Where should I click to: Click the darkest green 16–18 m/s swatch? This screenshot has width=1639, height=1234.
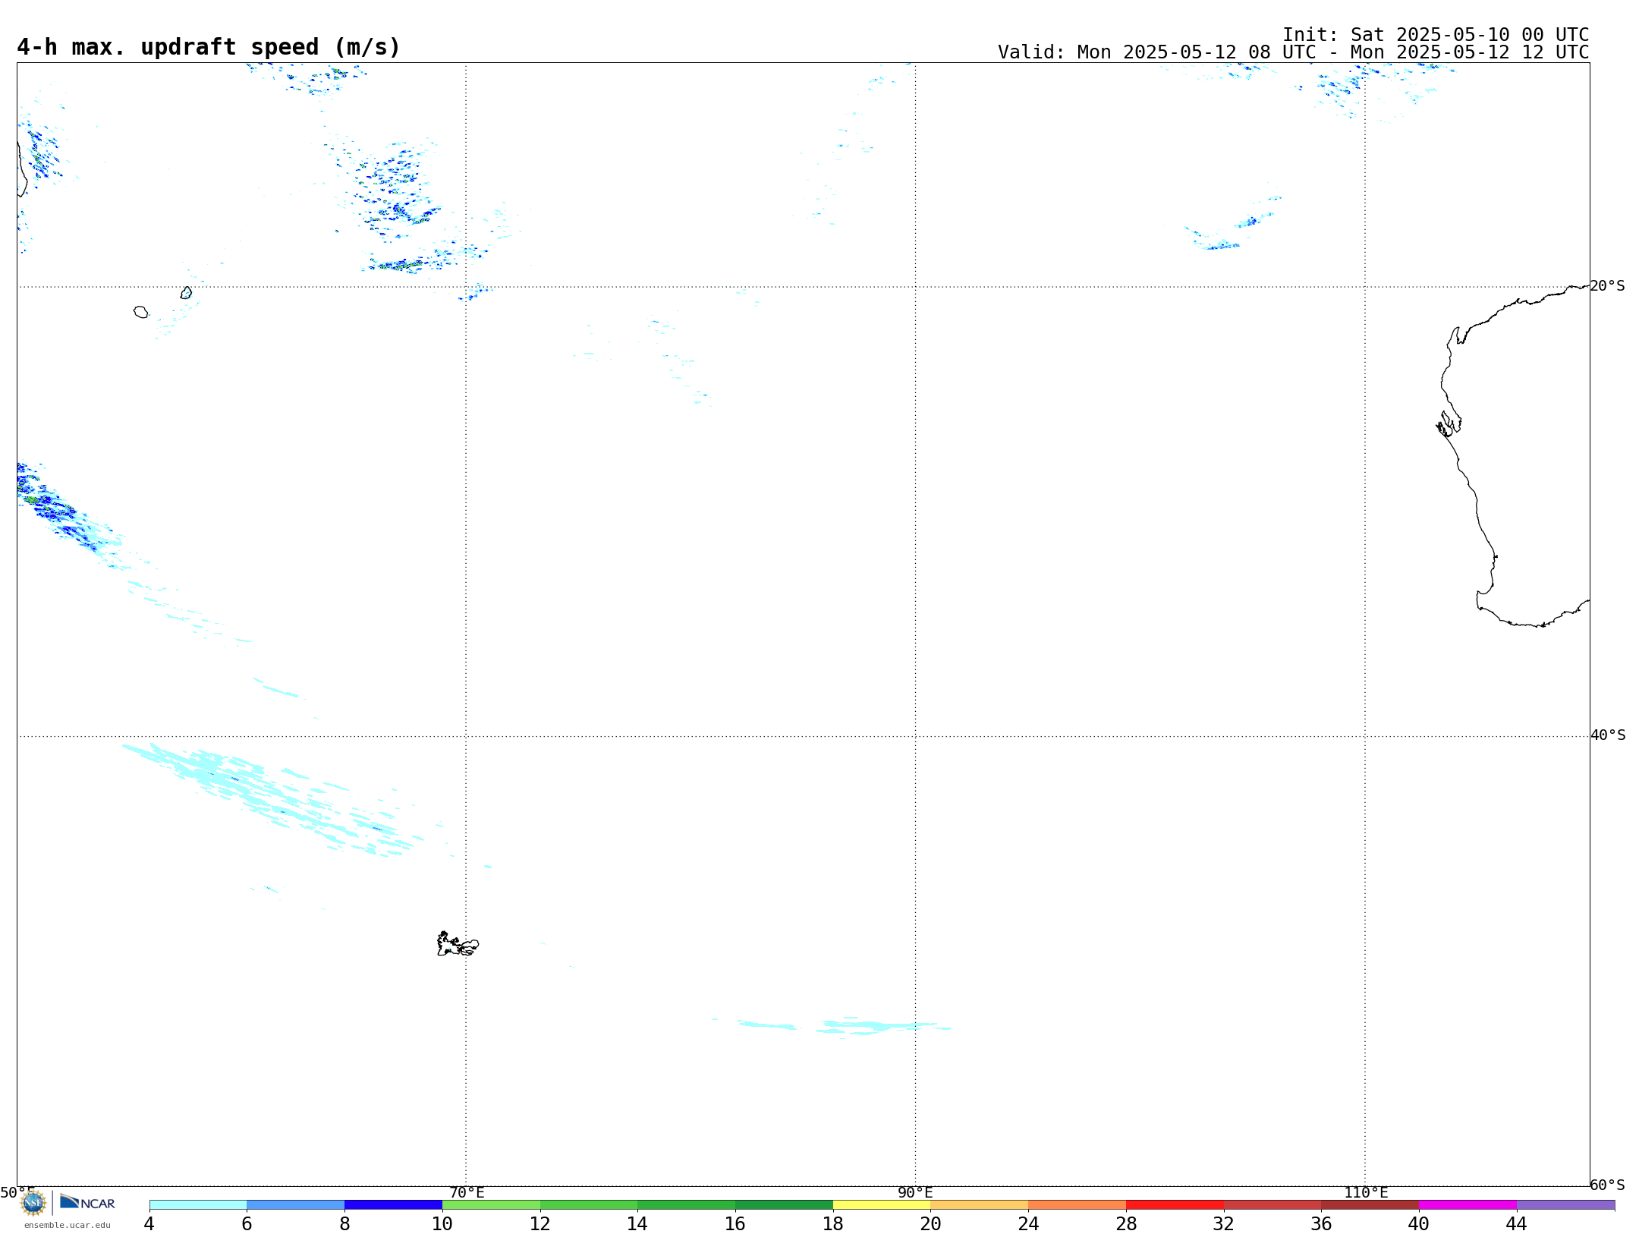(x=784, y=1205)
